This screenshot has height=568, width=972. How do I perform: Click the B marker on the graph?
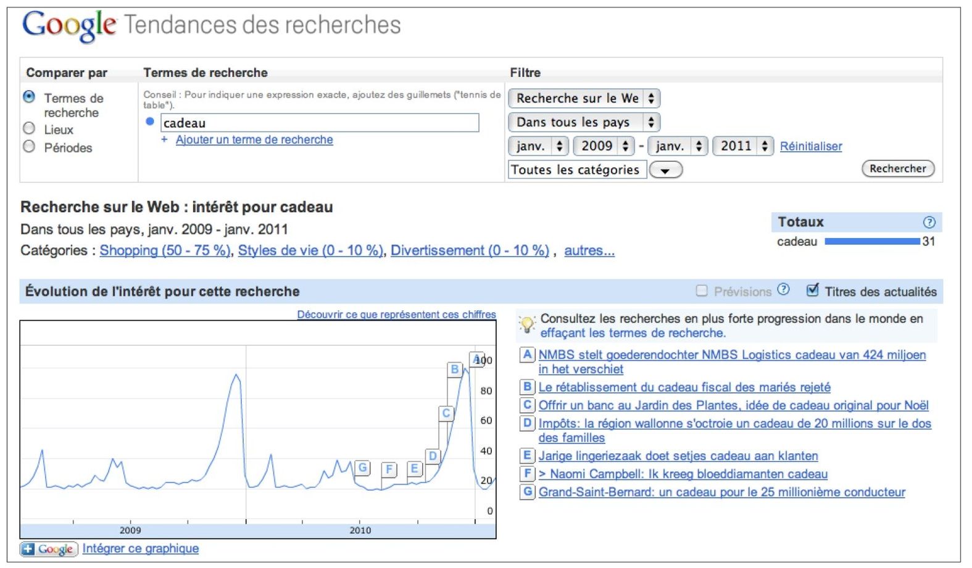[x=455, y=369]
